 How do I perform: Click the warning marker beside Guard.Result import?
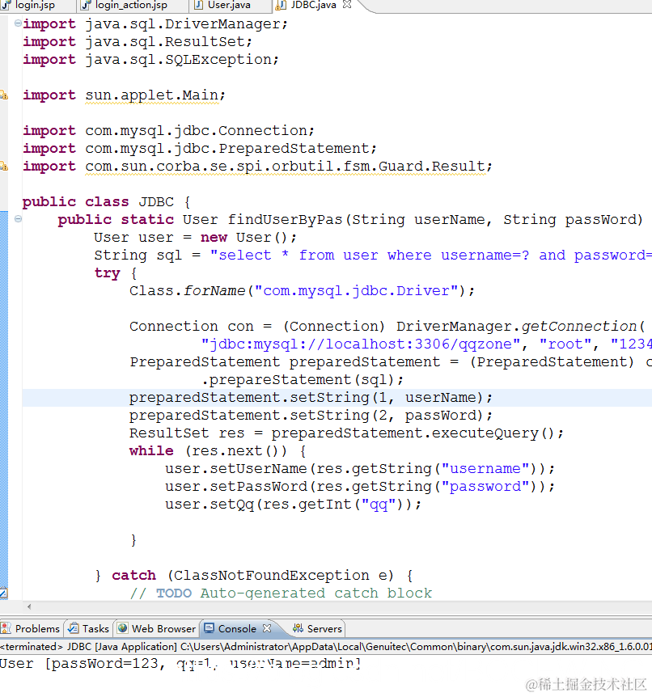[x=3, y=167]
